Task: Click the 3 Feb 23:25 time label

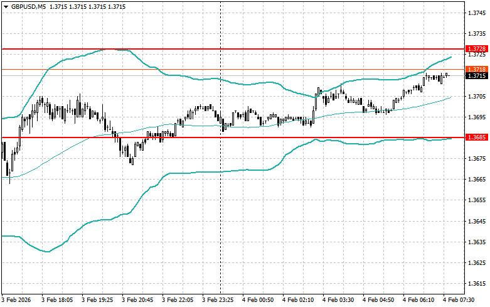Action: tap(218, 300)
